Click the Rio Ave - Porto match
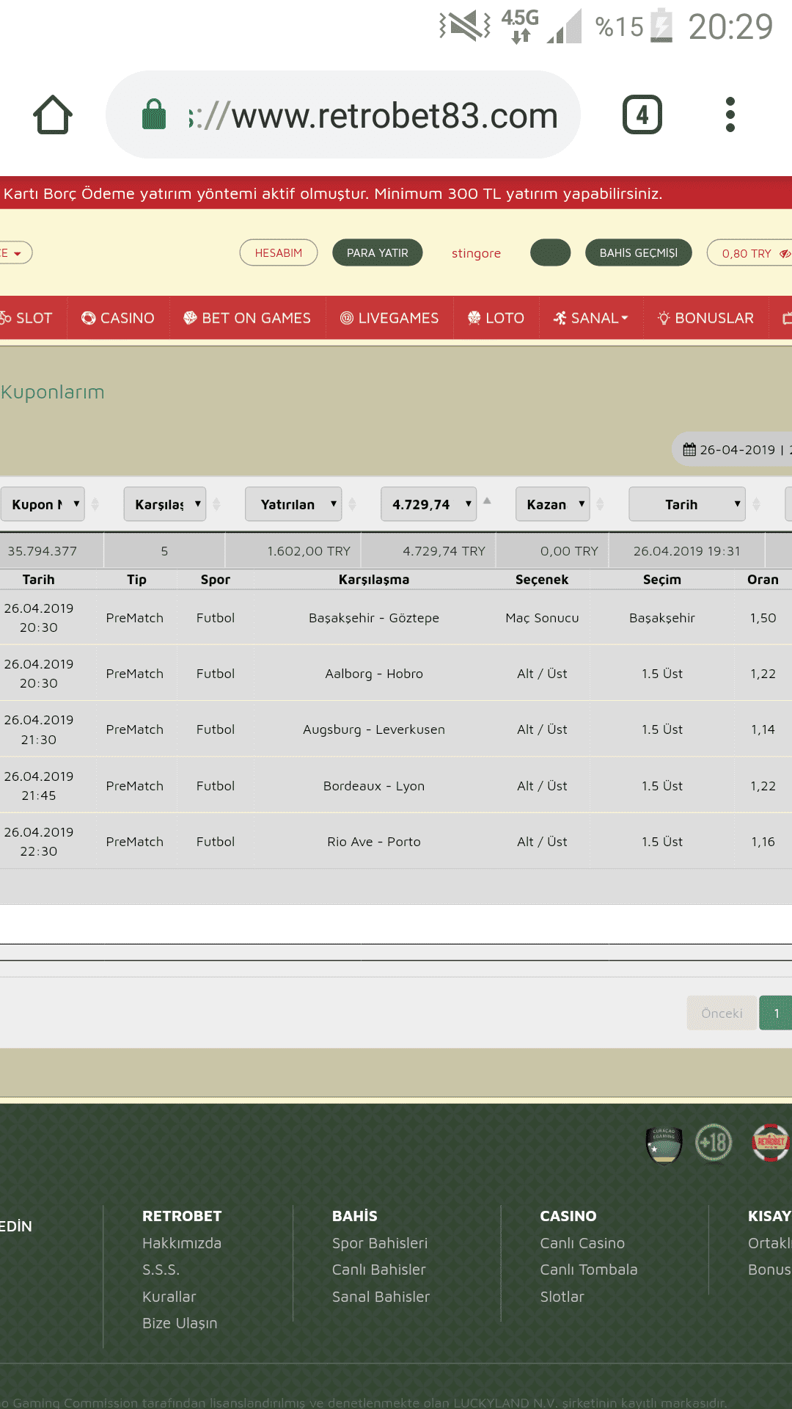Image resolution: width=792 pixels, height=1409 pixels. (374, 842)
